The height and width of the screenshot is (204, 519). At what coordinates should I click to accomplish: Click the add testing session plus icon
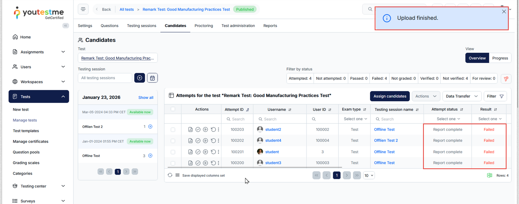pos(139,78)
